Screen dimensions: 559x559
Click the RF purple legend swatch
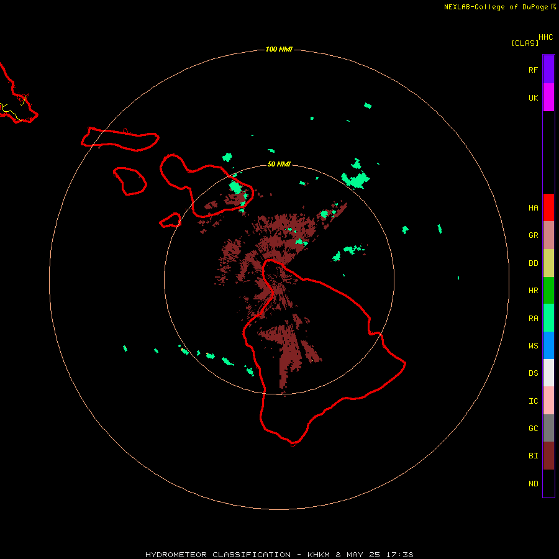click(548, 69)
